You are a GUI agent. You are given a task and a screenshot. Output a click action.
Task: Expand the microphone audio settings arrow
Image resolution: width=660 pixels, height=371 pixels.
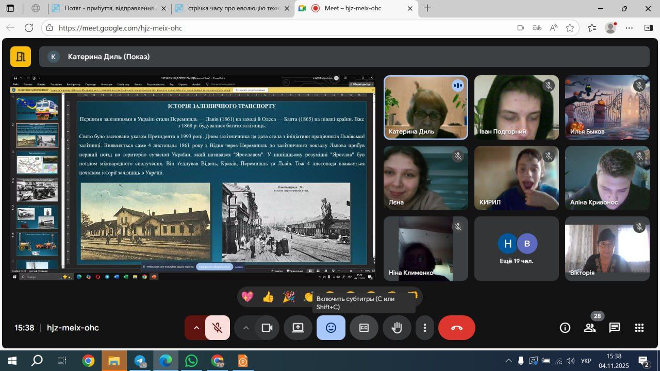coord(196,328)
